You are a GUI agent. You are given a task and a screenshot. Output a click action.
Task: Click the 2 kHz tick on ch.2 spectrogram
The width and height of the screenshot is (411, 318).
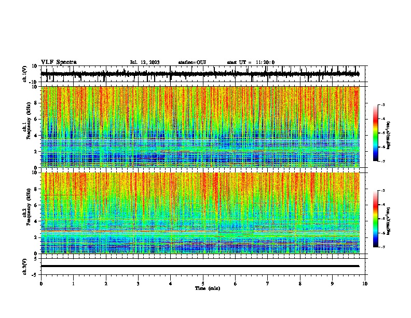[x=36, y=237]
